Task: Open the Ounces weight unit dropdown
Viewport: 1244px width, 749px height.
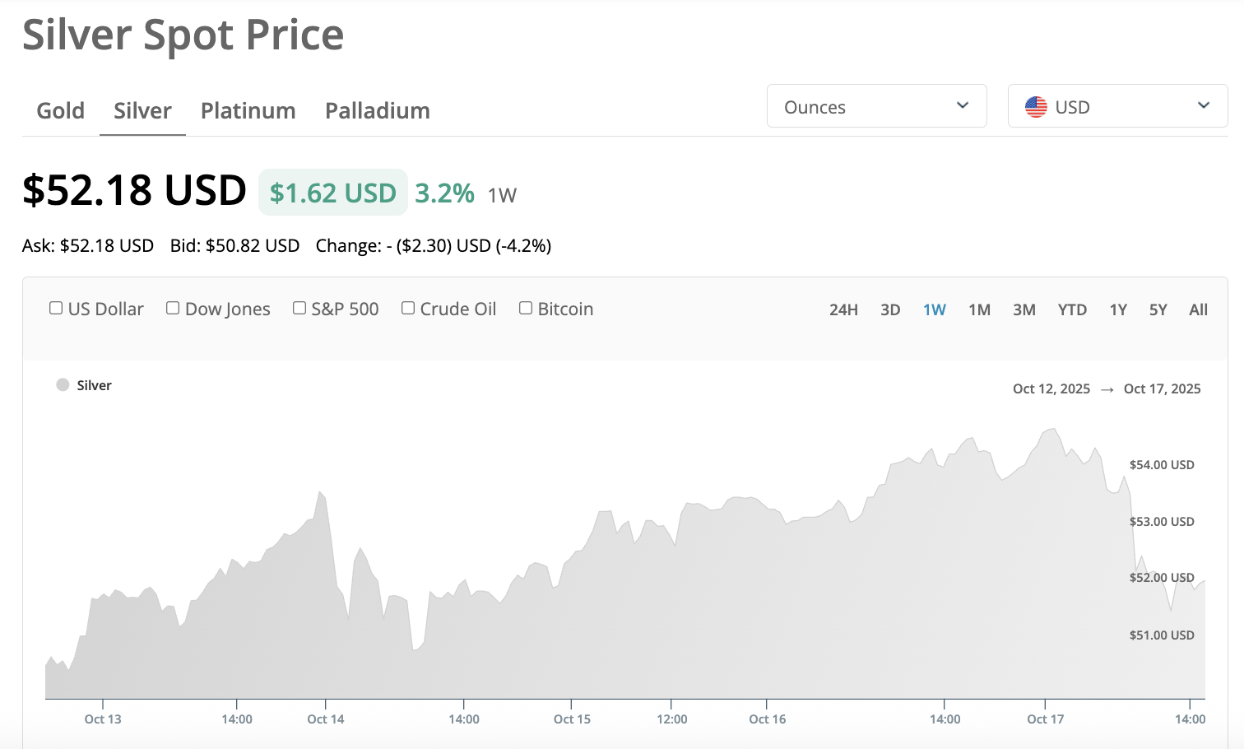Action: point(876,106)
